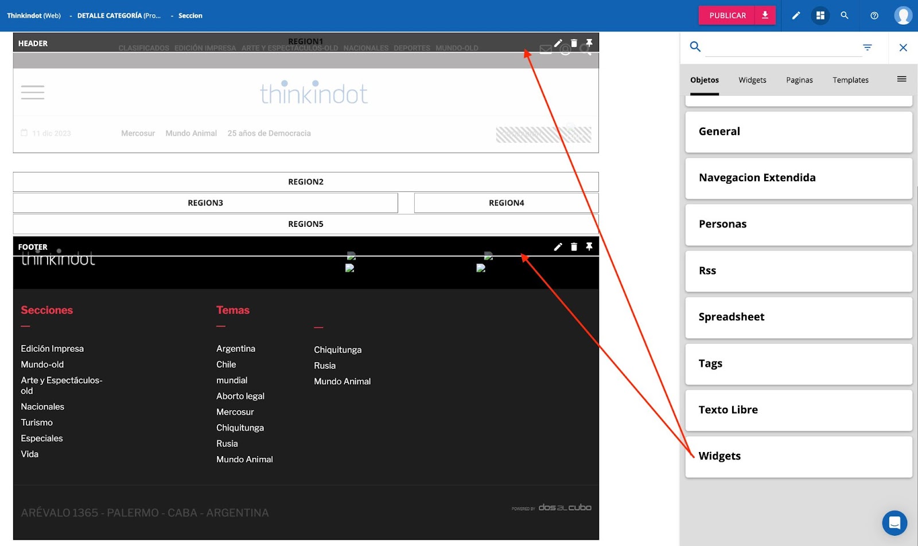Switch to the Templates tab
This screenshot has width=918, height=546.
pyautogui.click(x=850, y=80)
